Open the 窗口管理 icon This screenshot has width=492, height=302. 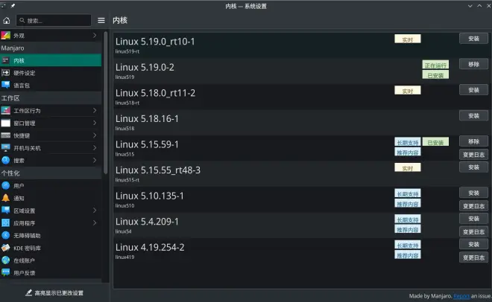6,123
